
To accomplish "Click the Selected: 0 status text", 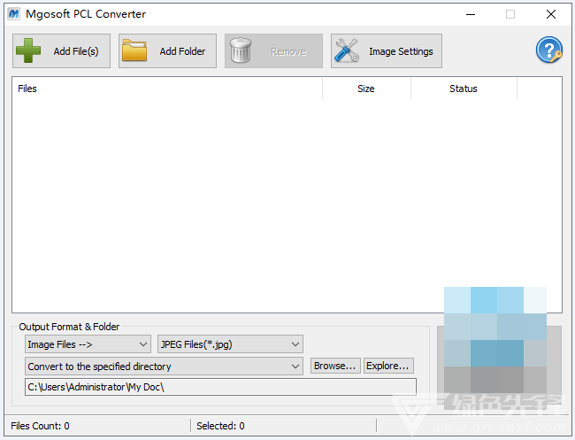I will pyautogui.click(x=220, y=426).
